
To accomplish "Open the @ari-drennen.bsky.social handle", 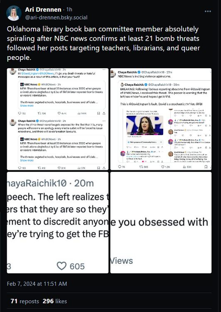I will (56, 17).
